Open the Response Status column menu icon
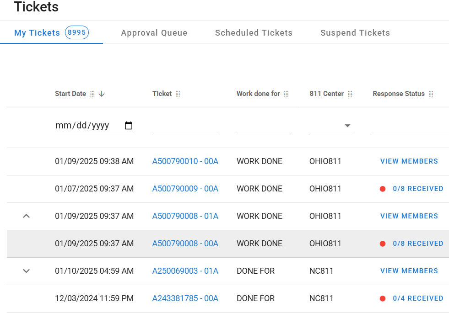This screenshot has width=449, height=313. tap(431, 94)
